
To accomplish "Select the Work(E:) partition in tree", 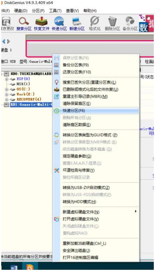I will 26,94.
